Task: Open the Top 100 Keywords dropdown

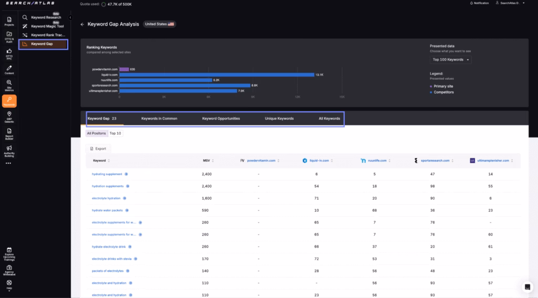Action: tap(451, 60)
